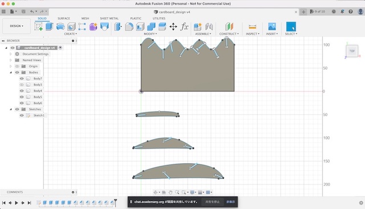The image size is (365, 209).
Task: Click the Save icon
Action: pyautogui.click(x=23, y=11)
